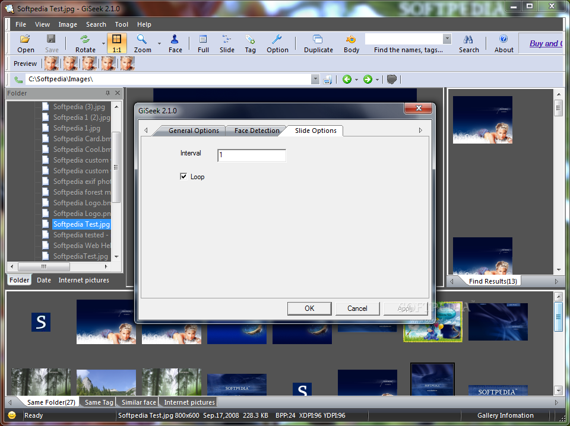Screen dimensions: 570x426
Task: Switch to the Date panel tab
Action: (x=43, y=280)
